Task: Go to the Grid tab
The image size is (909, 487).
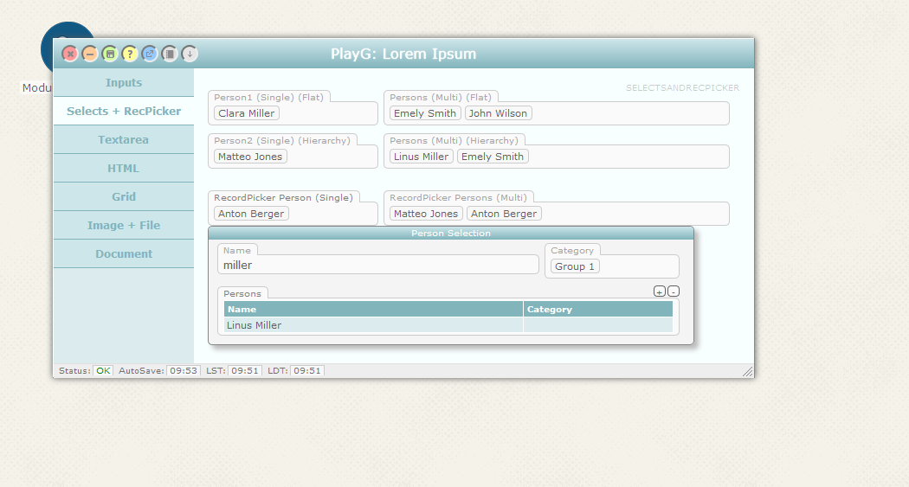Action: (x=124, y=196)
